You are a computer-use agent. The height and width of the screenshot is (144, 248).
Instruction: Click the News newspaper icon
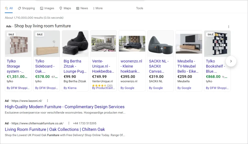(x=78, y=8)
